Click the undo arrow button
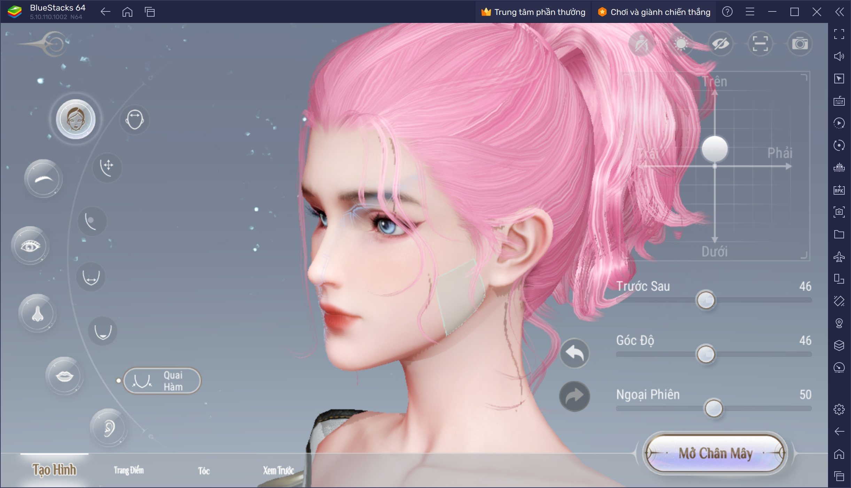Screen dimensions: 851x488 click(575, 353)
